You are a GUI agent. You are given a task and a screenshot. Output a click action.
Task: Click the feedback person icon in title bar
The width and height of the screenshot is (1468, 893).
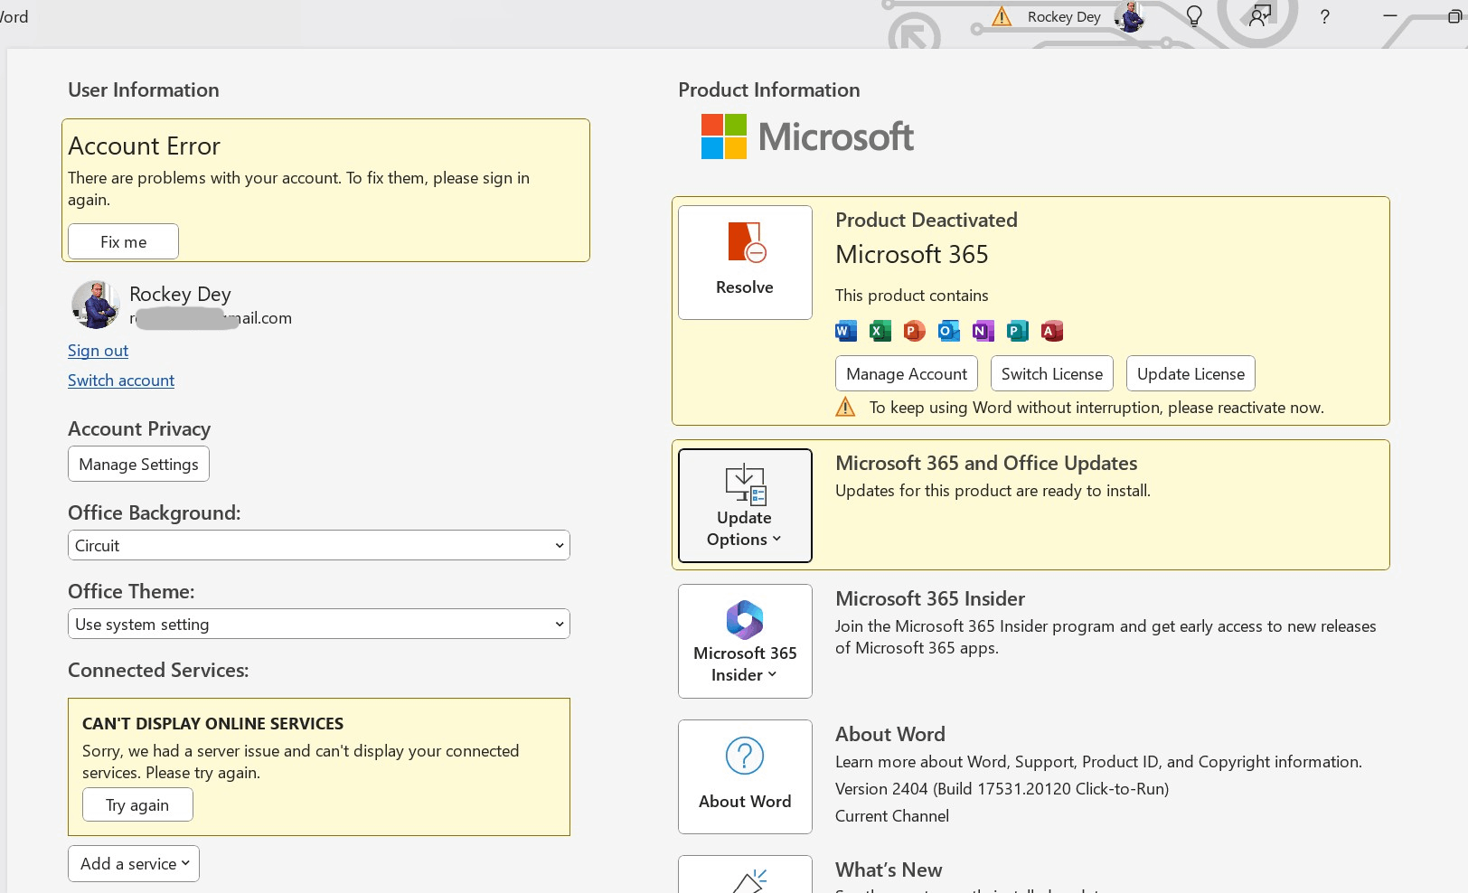(1260, 16)
